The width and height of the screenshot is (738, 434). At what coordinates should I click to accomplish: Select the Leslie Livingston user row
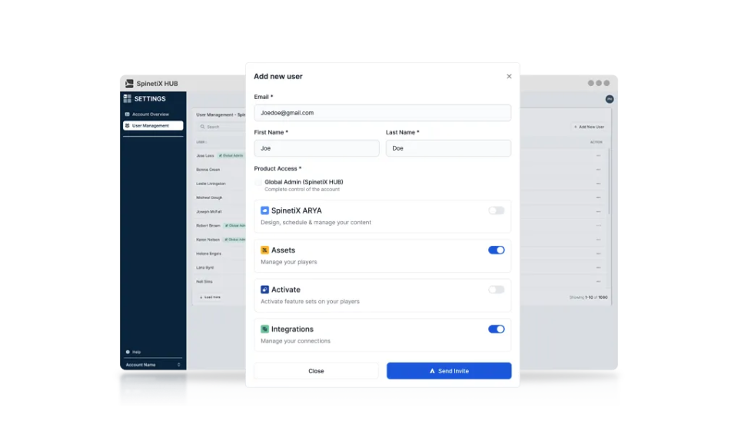click(221, 184)
